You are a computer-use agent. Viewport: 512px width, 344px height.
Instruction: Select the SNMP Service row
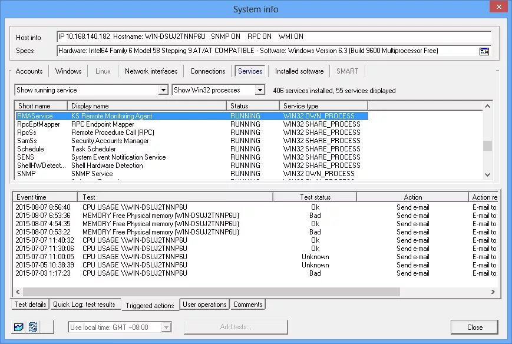(192, 174)
